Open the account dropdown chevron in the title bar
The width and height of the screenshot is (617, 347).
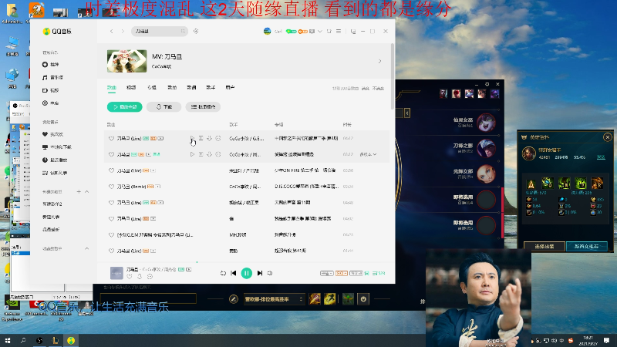point(320,31)
